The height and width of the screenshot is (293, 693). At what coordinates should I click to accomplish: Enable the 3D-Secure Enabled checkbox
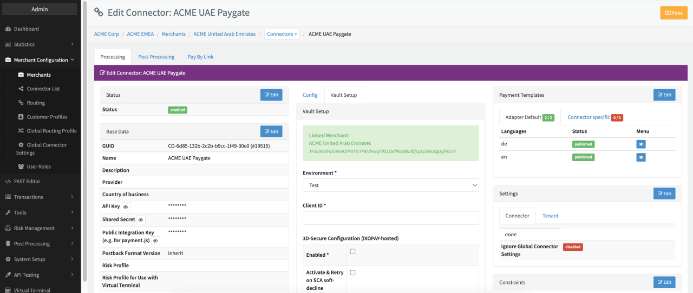click(x=352, y=251)
